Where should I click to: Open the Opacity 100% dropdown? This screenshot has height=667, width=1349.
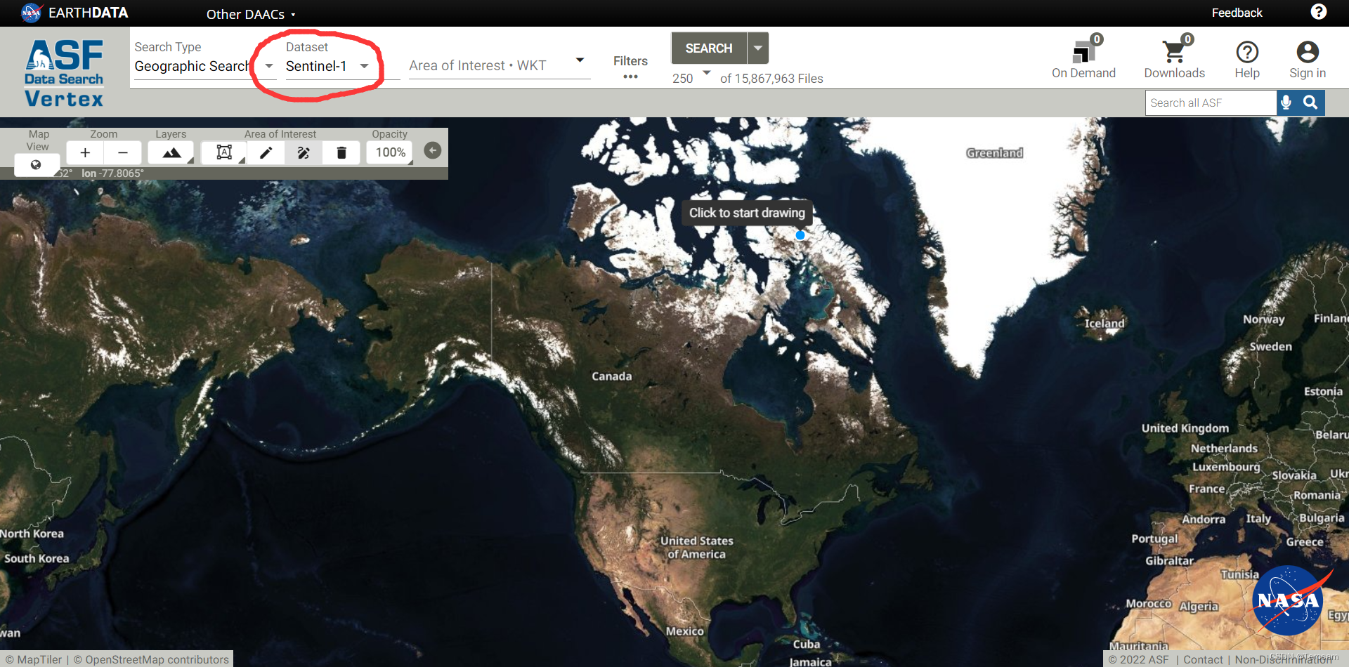[391, 152]
